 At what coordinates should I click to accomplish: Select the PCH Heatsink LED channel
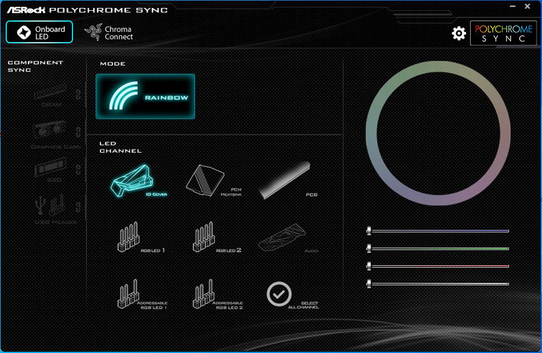point(213,181)
